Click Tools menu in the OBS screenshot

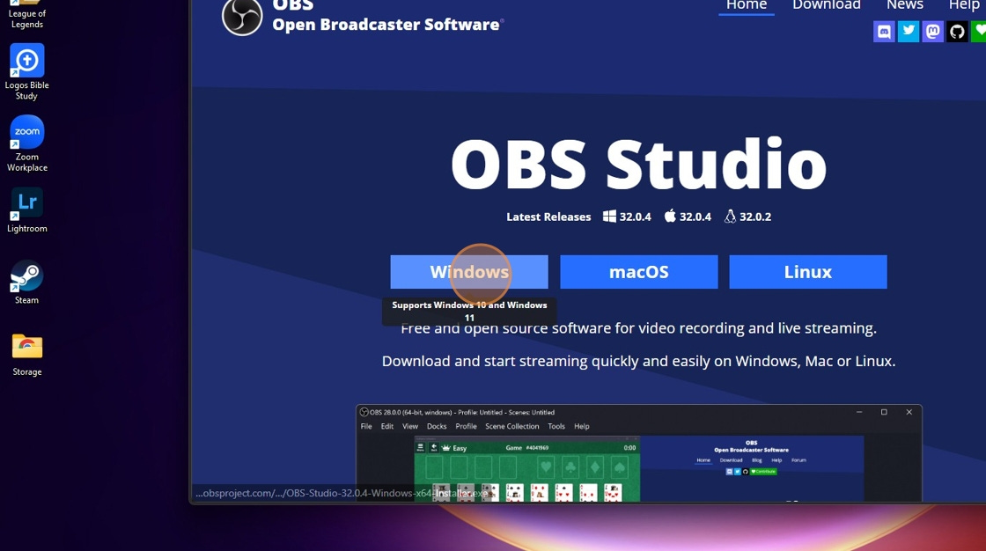(x=556, y=427)
